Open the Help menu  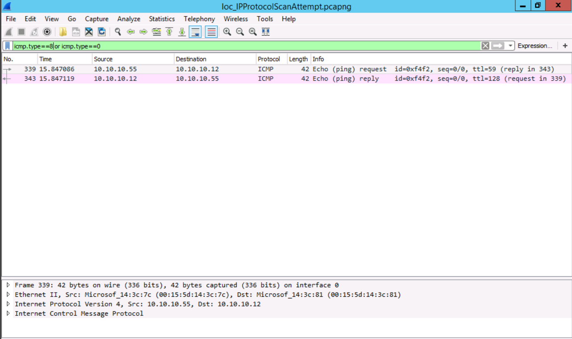pyautogui.click(x=289, y=19)
